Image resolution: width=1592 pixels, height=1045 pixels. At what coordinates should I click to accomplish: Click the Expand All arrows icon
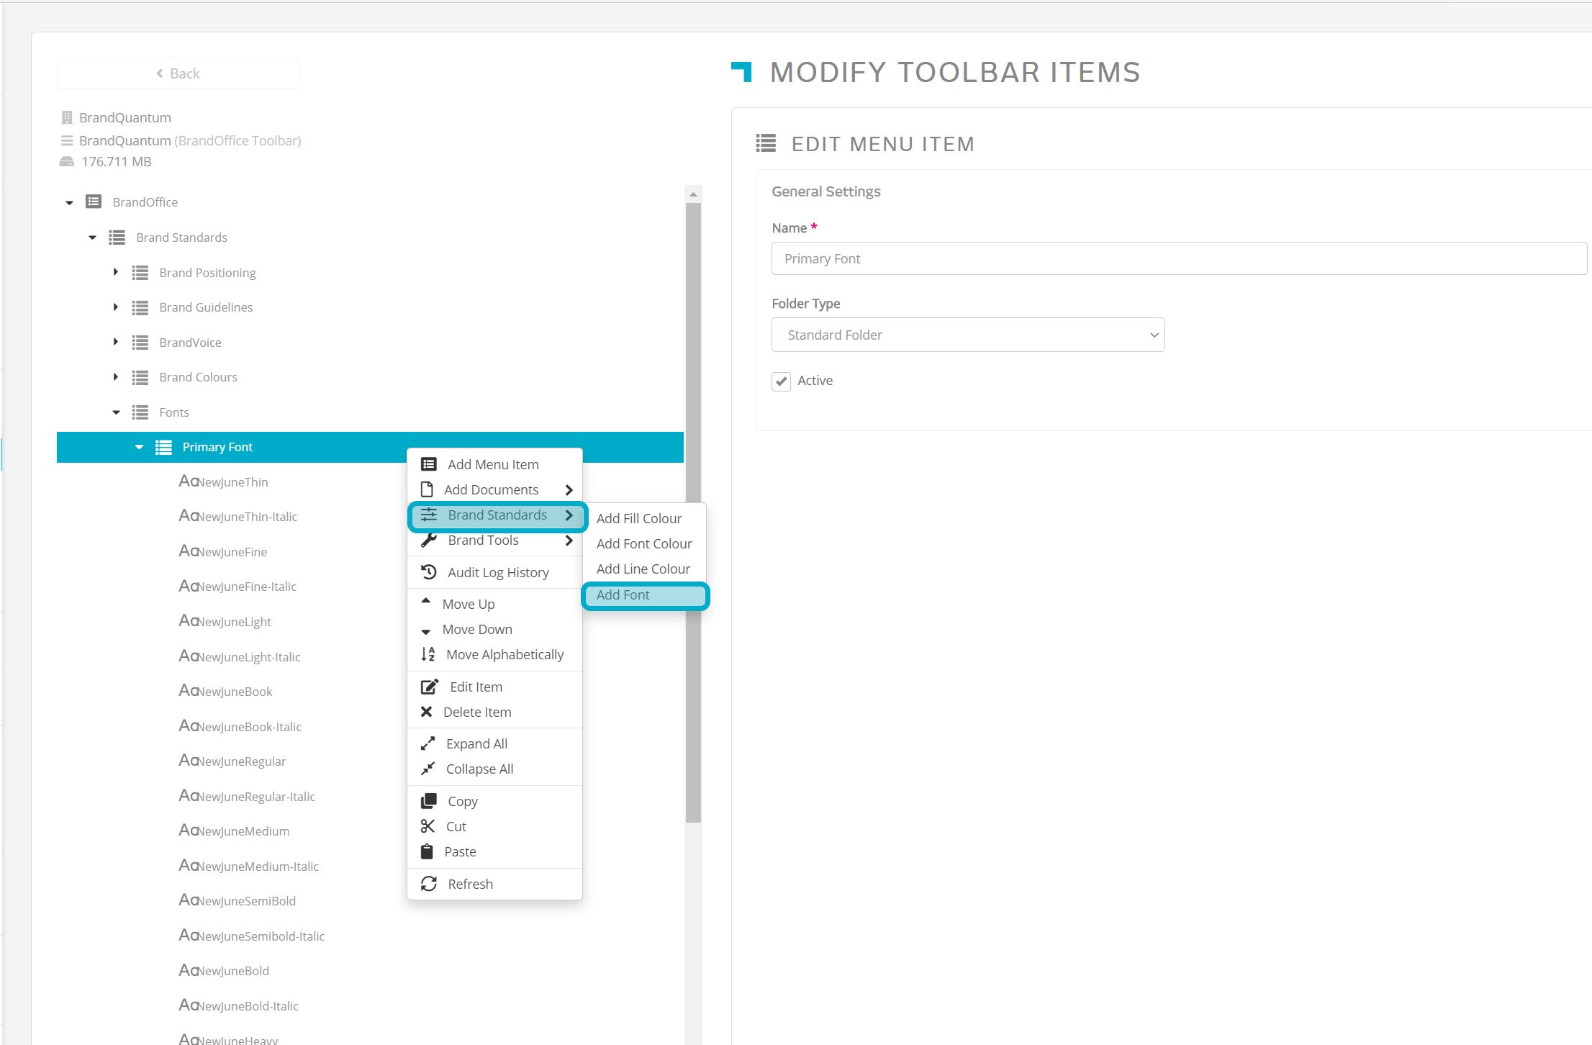[x=428, y=743]
